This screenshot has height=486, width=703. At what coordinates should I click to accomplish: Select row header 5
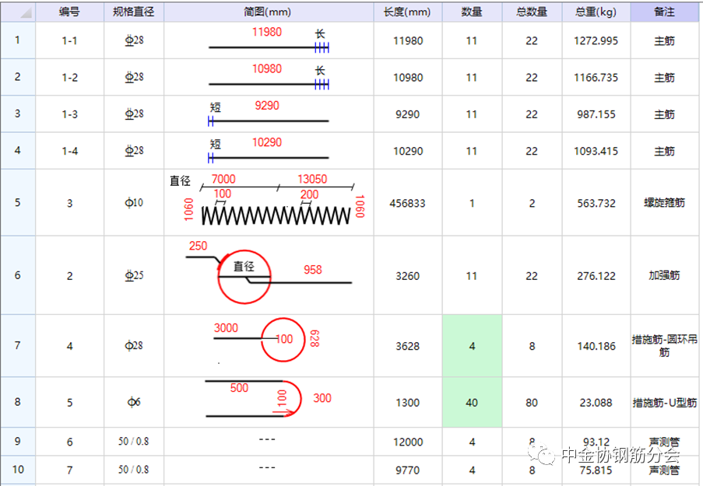tap(18, 202)
